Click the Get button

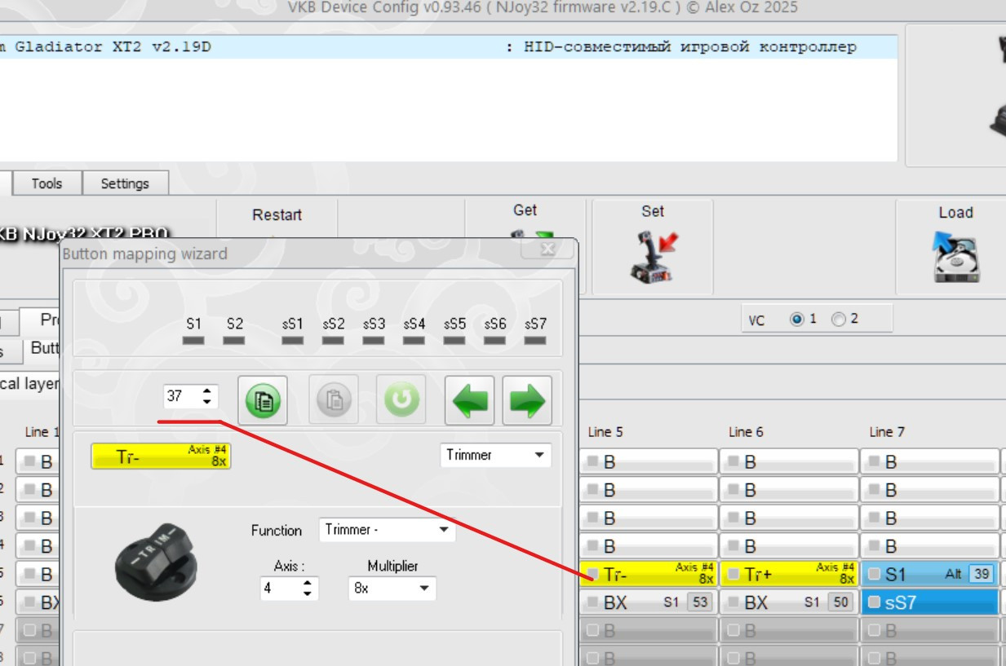tap(525, 210)
